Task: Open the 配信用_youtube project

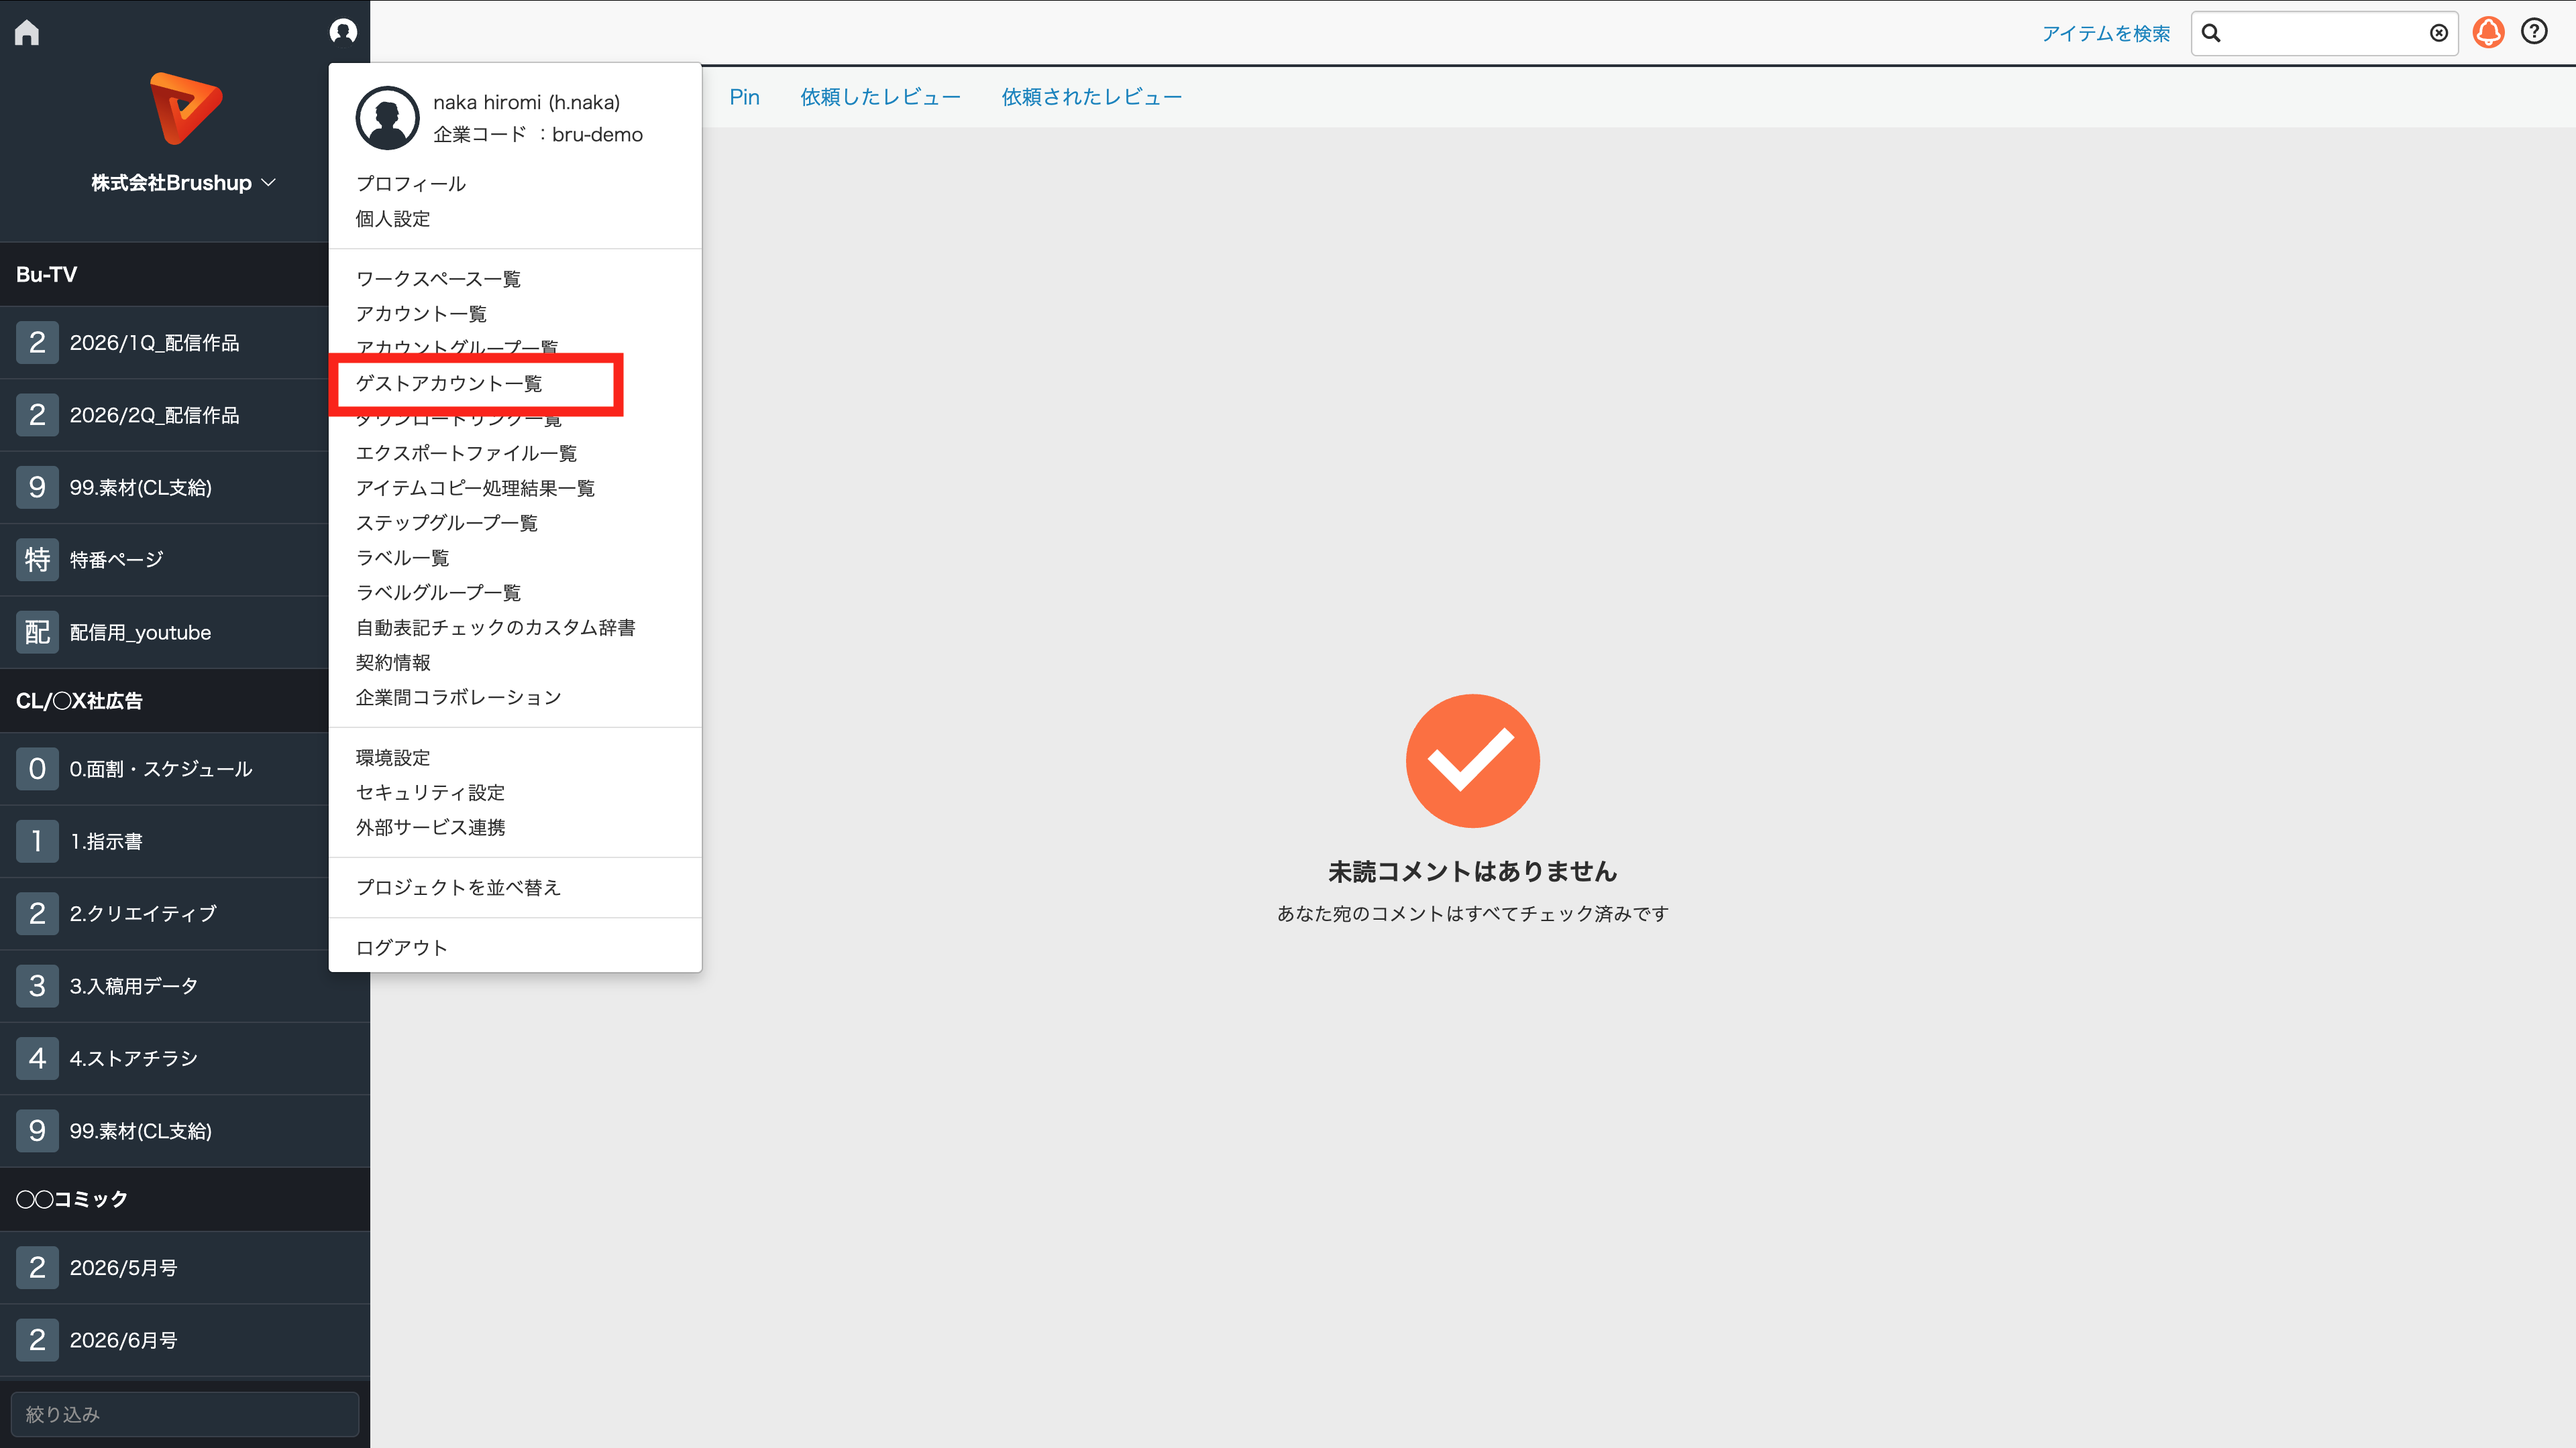Action: coord(164,633)
